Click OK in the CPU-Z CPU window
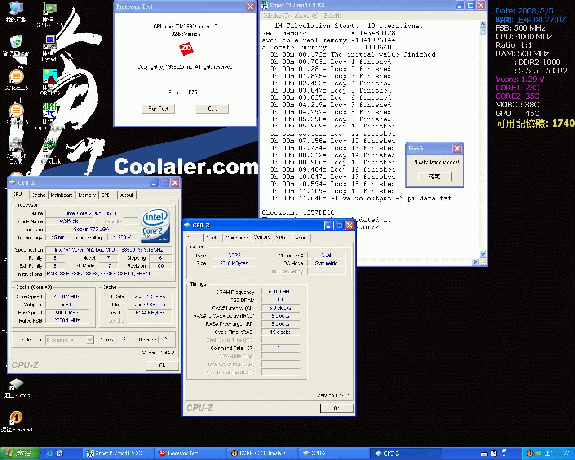 coord(163,366)
